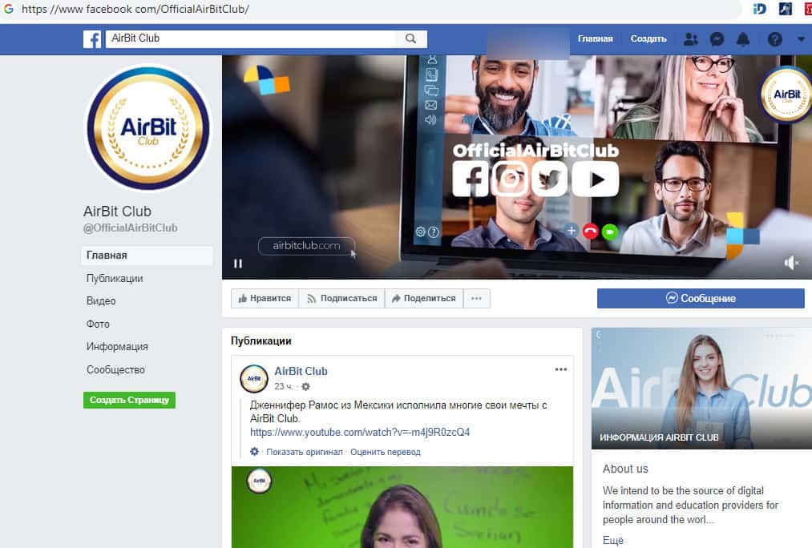This screenshot has width=812, height=548.
Task: Click the blue square browser extension icon beside iD
Action: click(786, 9)
